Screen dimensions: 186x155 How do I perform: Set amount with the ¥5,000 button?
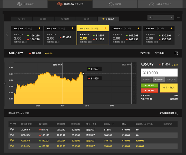tap(147, 79)
